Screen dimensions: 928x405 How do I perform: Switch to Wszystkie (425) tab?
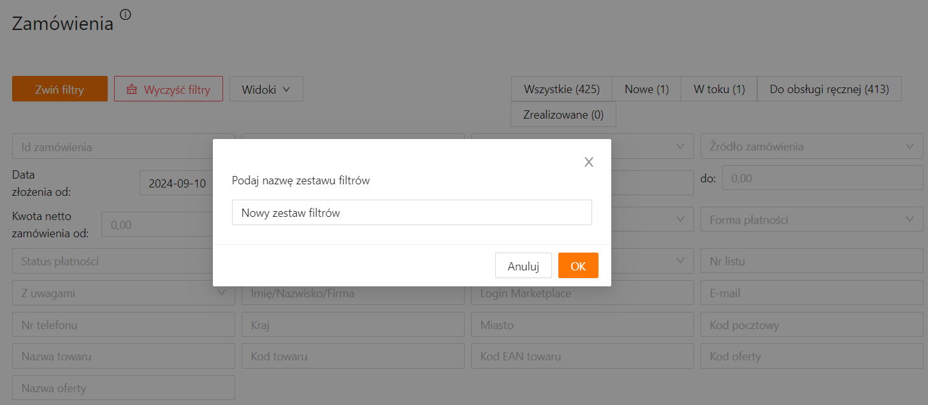click(562, 89)
